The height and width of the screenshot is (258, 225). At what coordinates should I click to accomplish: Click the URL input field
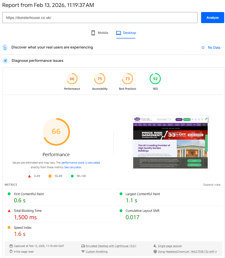tap(100, 17)
